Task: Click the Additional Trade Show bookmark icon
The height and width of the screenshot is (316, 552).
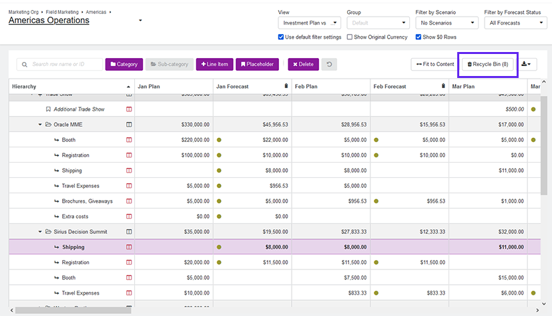Action: tap(48, 109)
